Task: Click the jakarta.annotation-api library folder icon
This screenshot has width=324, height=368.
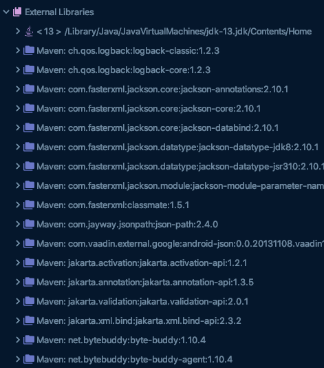Action: (29, 281)
